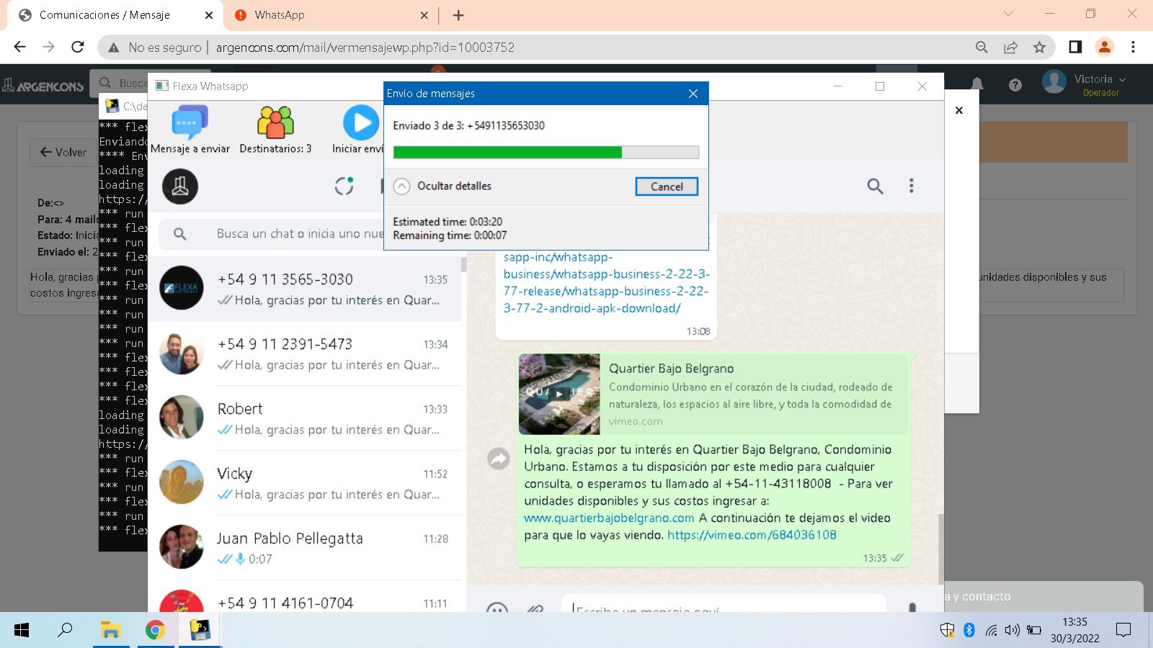Click the browser reload icon
1153x648 pixels.
[78, 47]
